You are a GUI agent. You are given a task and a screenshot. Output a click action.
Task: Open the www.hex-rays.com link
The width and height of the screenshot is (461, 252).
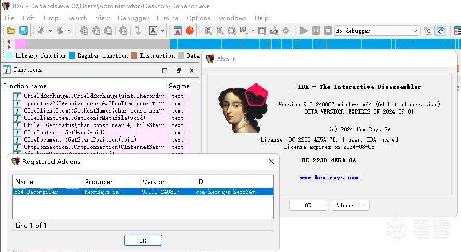[330, 178]
